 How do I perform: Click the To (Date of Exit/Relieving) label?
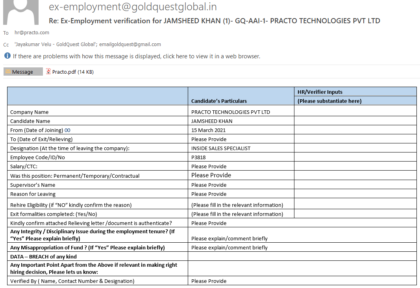tap(41, 139)
